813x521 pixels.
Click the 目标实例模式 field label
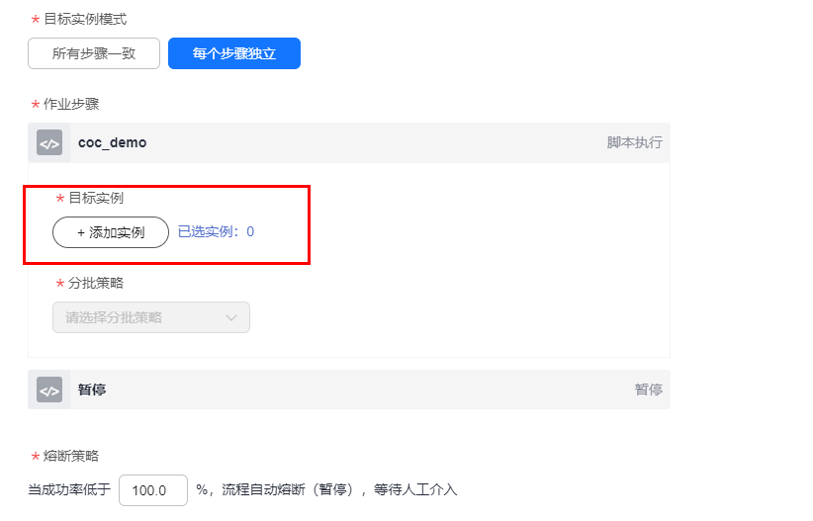pos(85,19)
